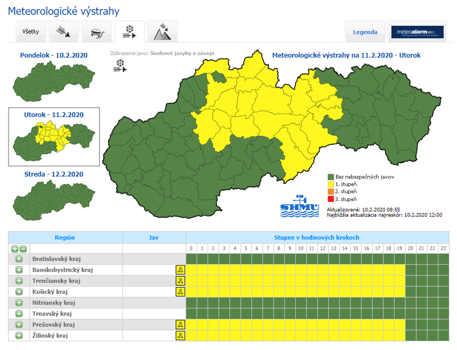Screen dimensions: 457x350
Task: Expand the Trnavský kraj row
Action: point(19,313)
